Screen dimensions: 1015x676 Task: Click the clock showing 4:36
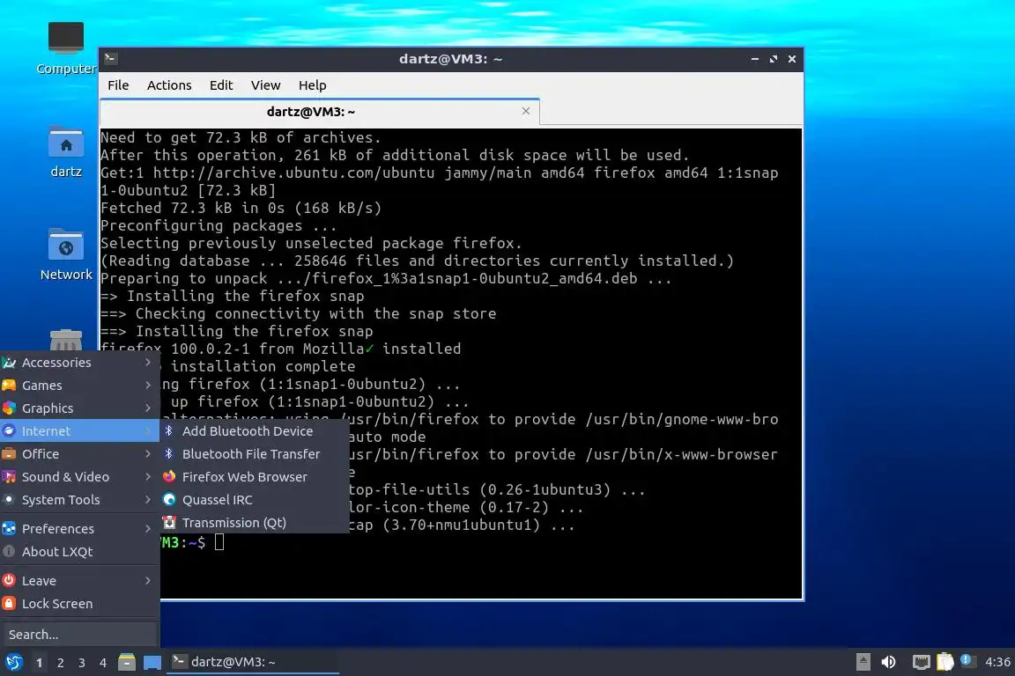pyautogui.click(x=997, y=662)
